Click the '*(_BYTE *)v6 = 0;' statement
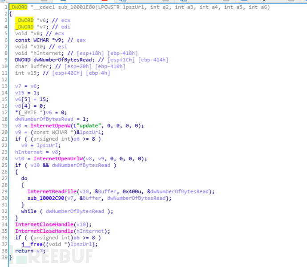The image size is (307, 267). click(41, 113)
